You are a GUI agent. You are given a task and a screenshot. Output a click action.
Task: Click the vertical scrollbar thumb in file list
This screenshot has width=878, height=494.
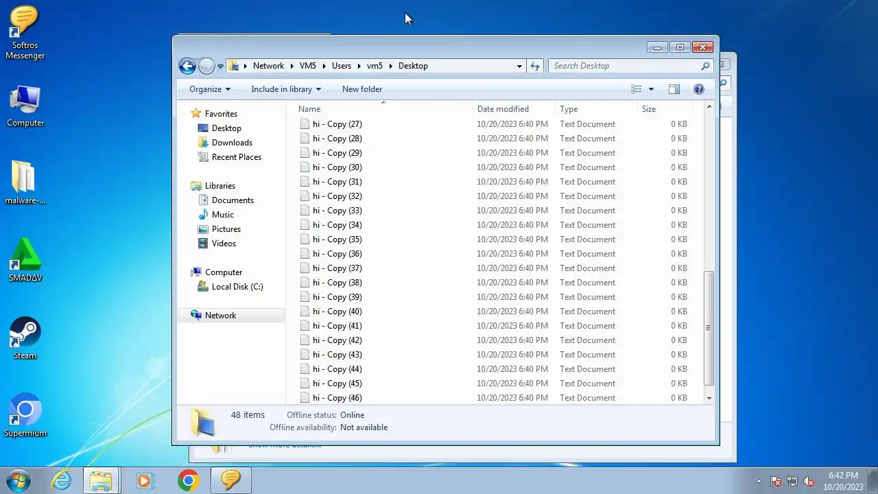(x=709, y=327)
